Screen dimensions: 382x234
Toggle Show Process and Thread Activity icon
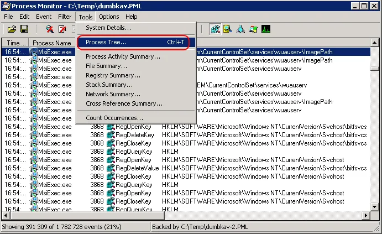click(x=253, y=29)
